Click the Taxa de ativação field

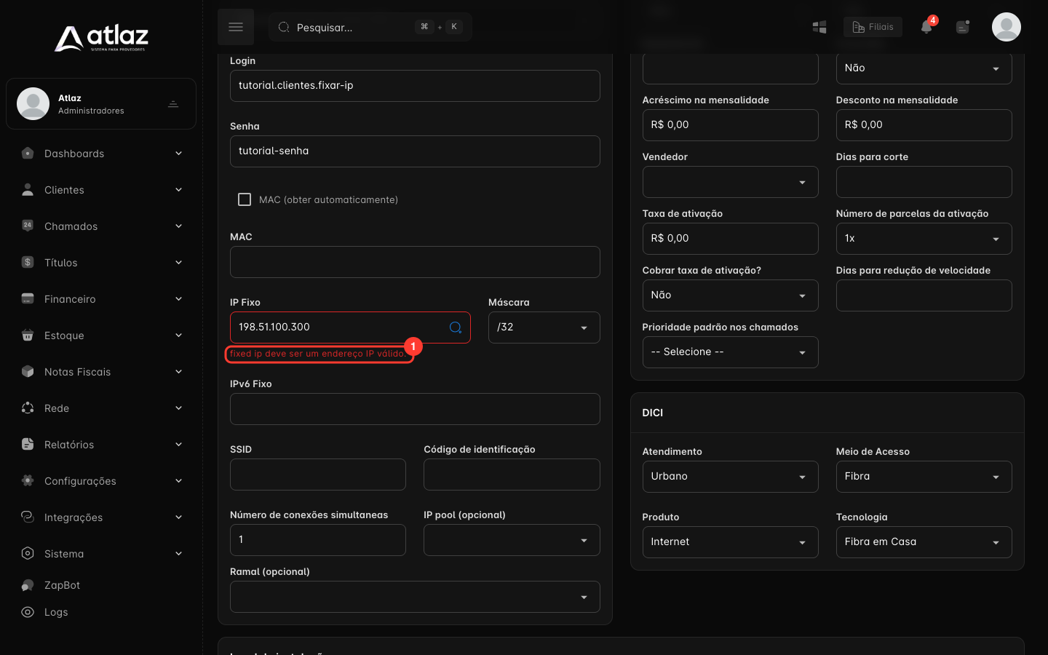tap(730, 239)
